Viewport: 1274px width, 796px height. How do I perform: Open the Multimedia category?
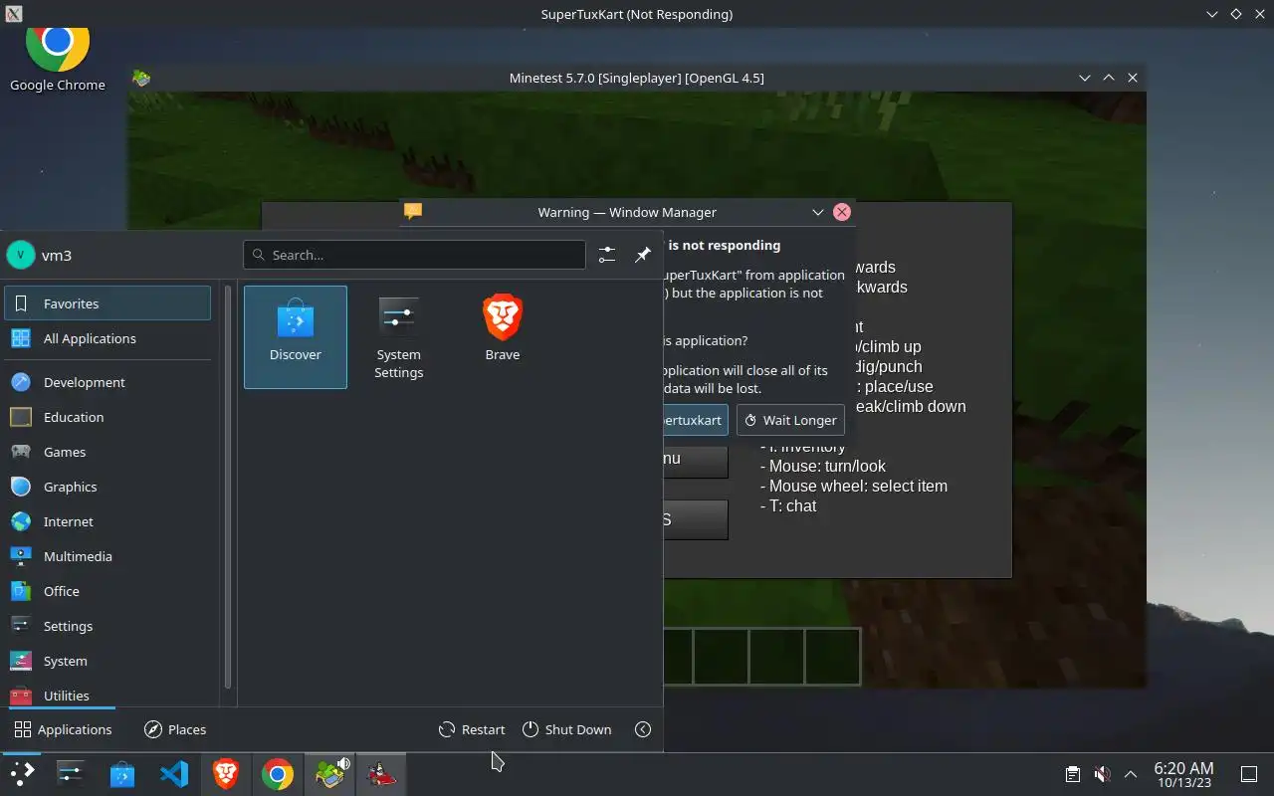(x=107, y=556)
